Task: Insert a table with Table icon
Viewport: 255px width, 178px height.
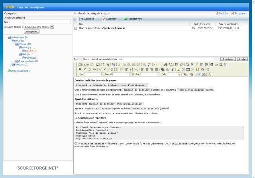Action: (188, 69)
